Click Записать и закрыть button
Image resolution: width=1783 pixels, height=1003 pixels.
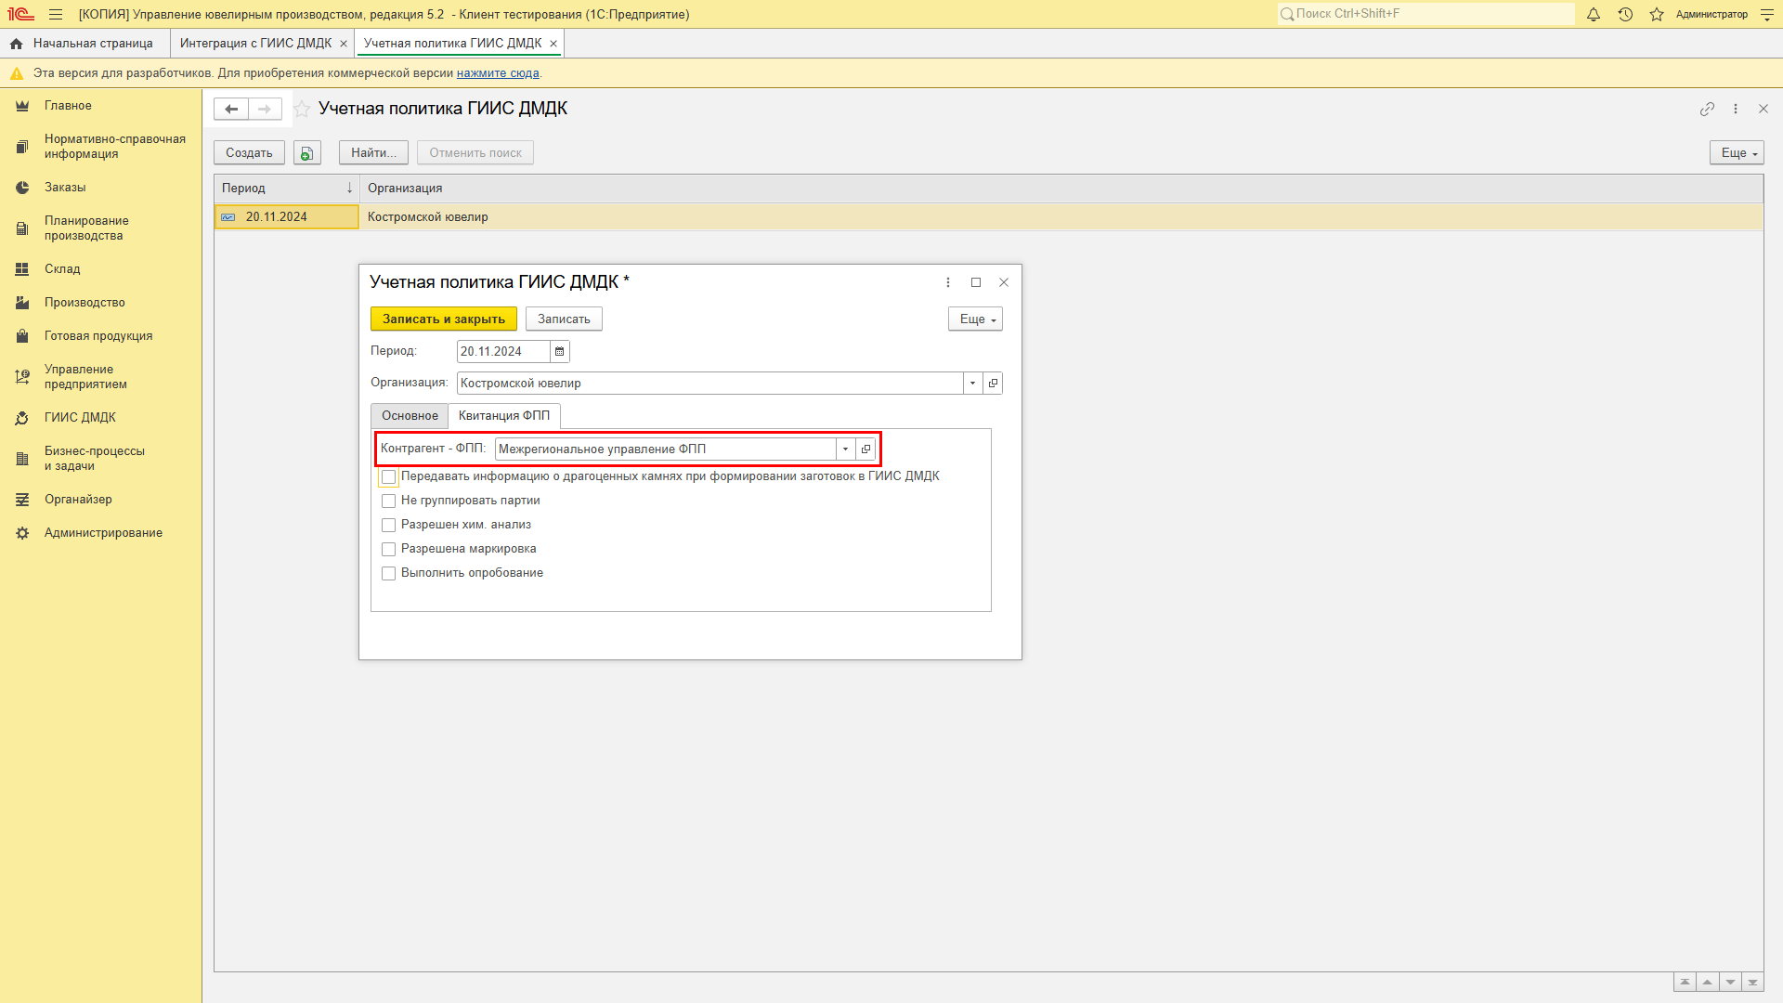point(444,319)
